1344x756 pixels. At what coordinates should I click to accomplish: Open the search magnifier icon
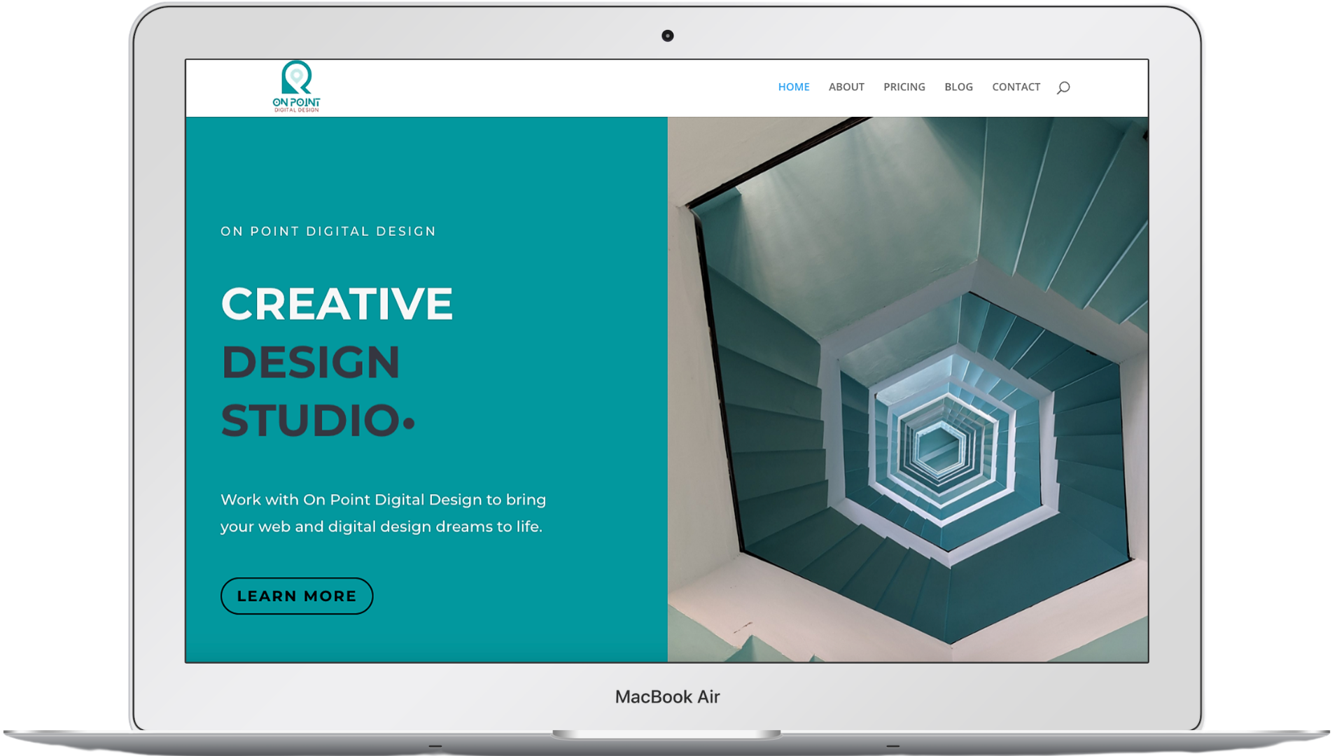coord(1063,87)
